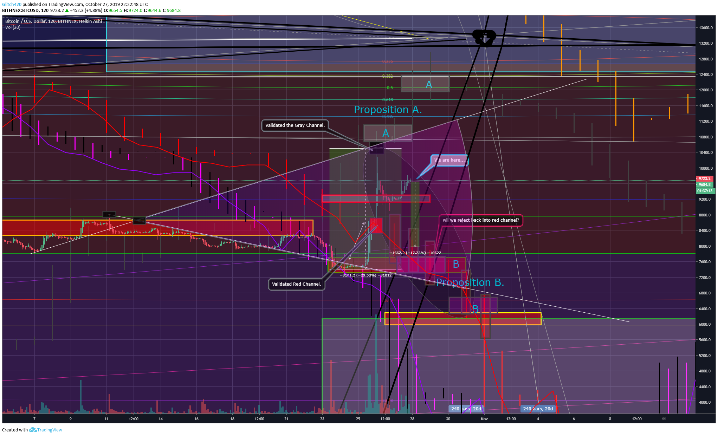Open the TradingView link at bottom

click(x=50, y=430)
